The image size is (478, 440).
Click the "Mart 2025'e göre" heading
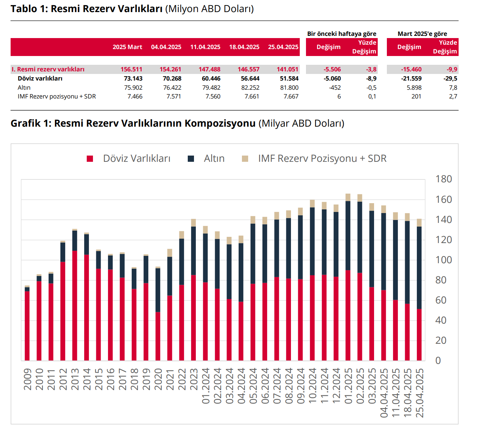point(422,34)
